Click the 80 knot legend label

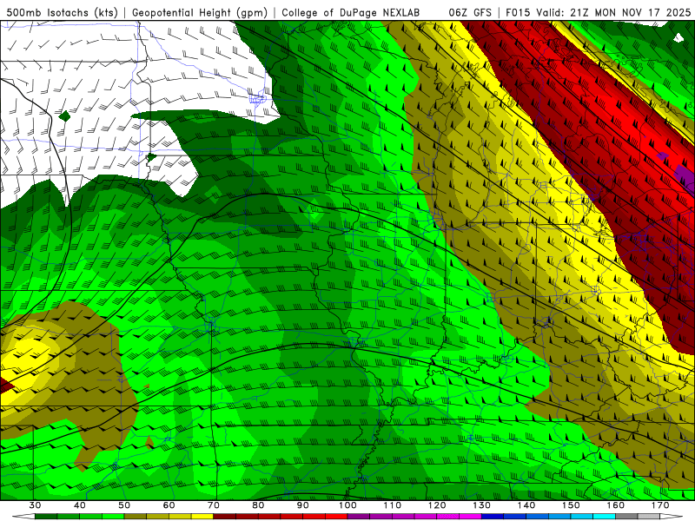pyautogui.click(x=258, y=505)
